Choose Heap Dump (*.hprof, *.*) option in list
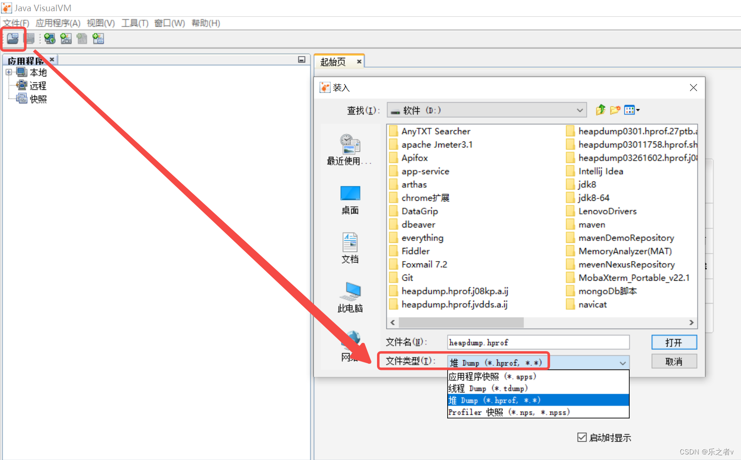This screenshot has width=741, height=460. coord(538,400)
